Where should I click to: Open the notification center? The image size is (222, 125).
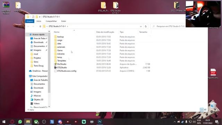[x=217, y=122]
